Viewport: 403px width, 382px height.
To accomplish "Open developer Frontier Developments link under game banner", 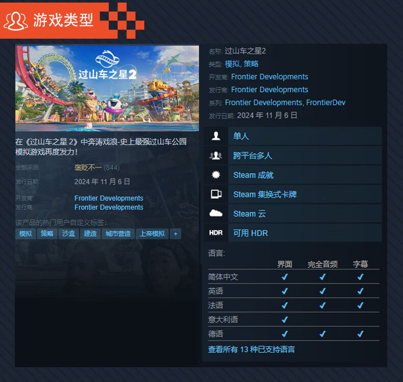I will (x=109, y=198).
